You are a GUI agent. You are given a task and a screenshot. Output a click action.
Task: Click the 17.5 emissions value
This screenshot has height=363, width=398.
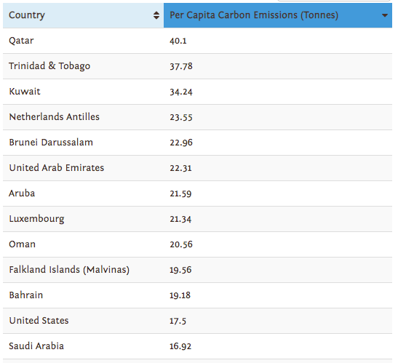(178, 321)
